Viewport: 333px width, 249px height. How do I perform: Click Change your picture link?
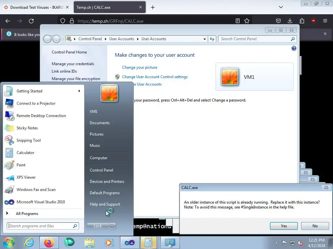pos(140,67)
